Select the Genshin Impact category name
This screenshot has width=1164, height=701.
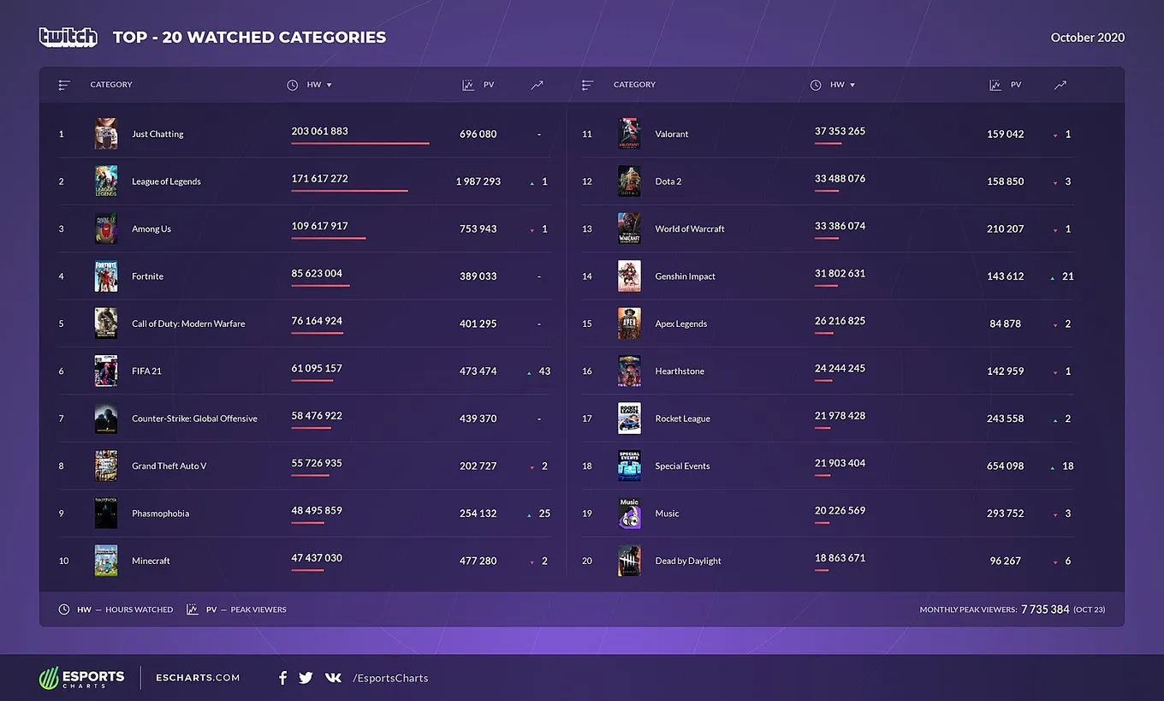click(686, 276)
